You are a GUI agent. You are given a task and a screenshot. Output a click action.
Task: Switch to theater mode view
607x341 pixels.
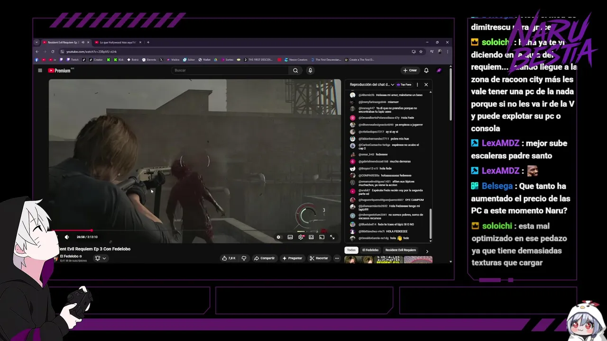click(311, 237)
